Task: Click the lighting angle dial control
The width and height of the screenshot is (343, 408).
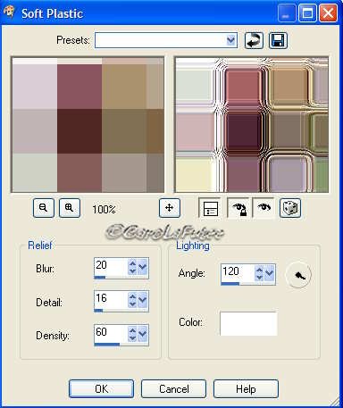Action: coord(298,275)
